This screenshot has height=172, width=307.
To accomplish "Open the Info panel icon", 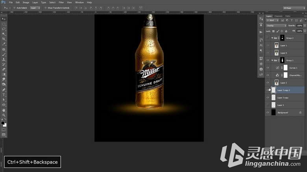I will pyautogui.click(x=261, y=69).
